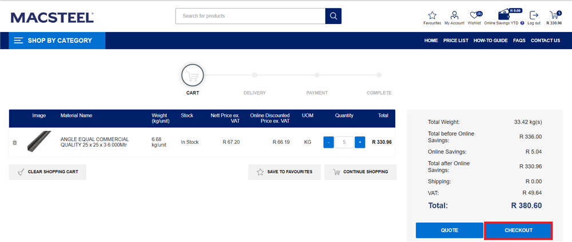Expand the Shop By Category menu

(57, 41)
